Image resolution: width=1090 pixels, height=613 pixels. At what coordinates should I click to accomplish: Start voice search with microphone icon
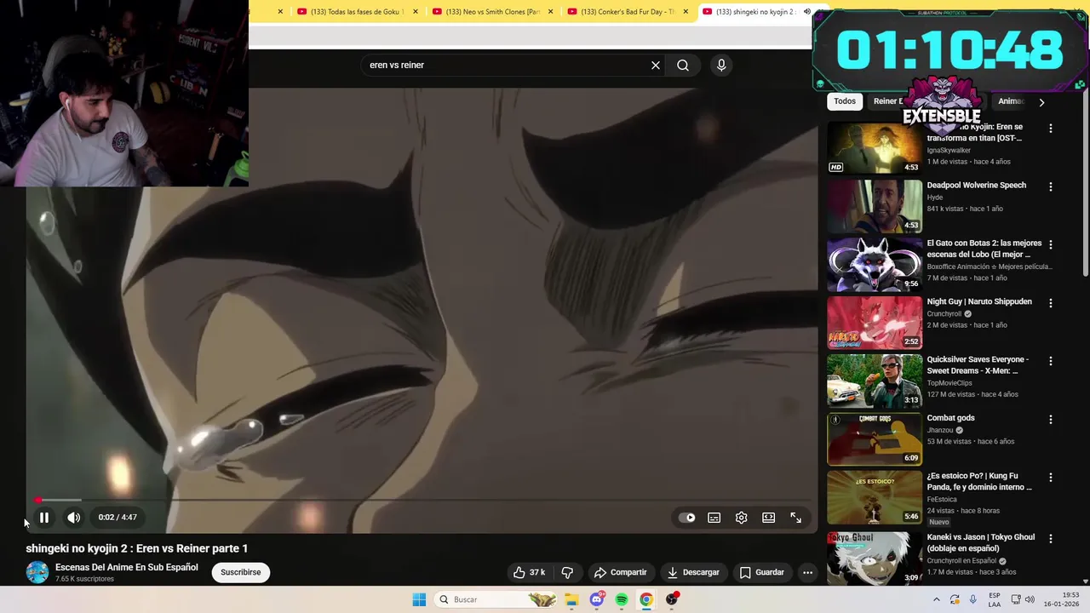(x=721, y=65)
